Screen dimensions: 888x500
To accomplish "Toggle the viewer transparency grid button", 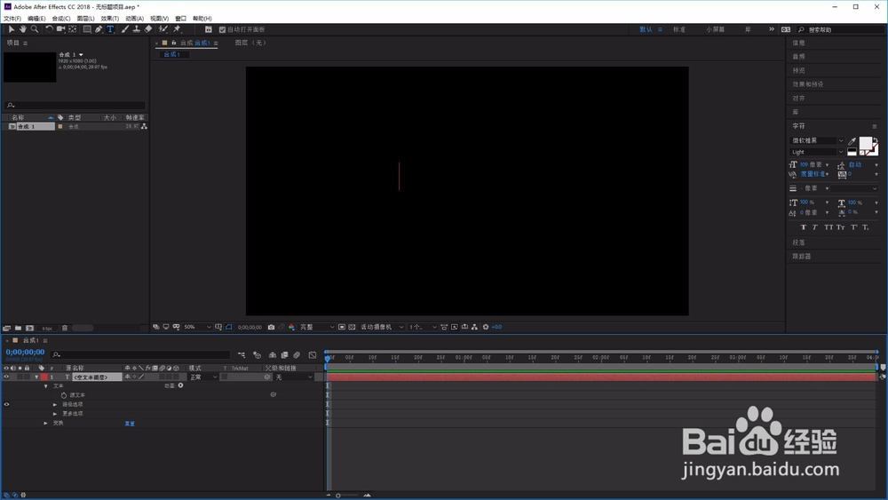I will click(x=352, y=327).
